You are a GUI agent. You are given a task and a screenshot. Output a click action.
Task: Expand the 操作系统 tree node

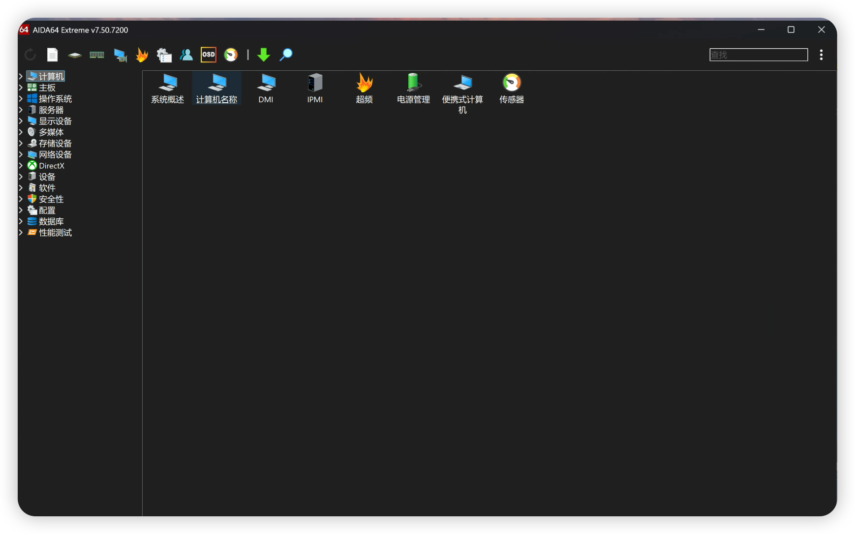click(21, 98)
